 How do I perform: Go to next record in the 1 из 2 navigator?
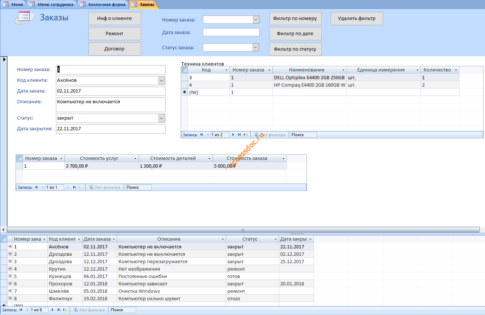pyautogui.click(x=233, y=135)
